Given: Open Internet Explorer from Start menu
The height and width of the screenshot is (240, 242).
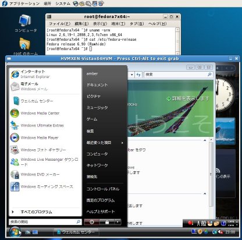Looking at the screenshot, I should tap(45, 74).
